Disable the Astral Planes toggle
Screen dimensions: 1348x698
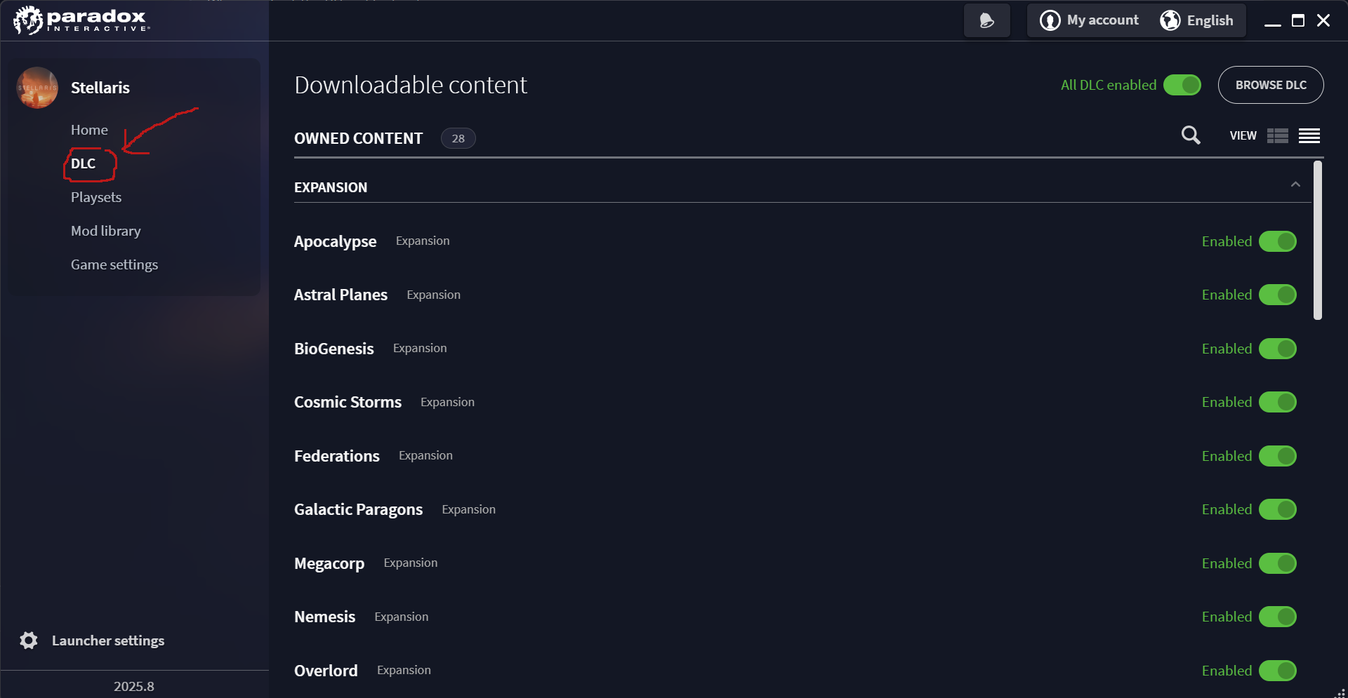click(x=1278, y=295)
